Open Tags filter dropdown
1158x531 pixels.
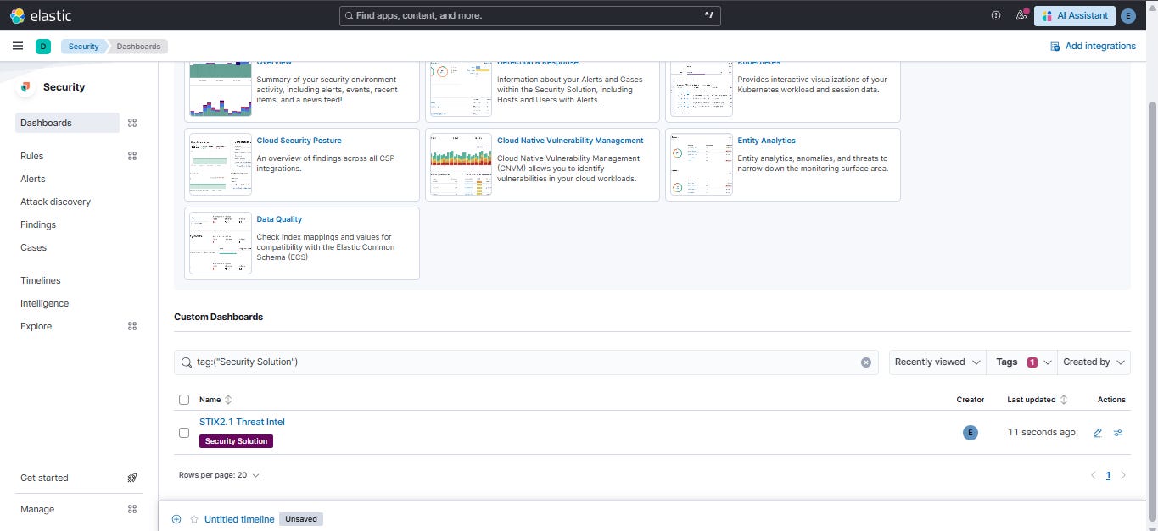(x=1021, y=362)
